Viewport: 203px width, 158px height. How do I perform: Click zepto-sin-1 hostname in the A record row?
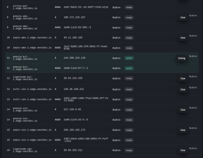[32, 130]
